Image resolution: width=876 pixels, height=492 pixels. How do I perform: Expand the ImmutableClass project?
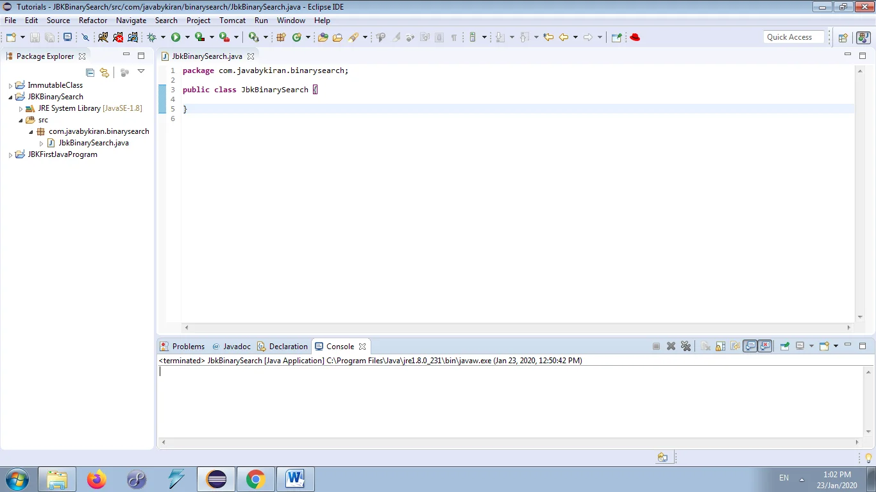click(10, 85)
